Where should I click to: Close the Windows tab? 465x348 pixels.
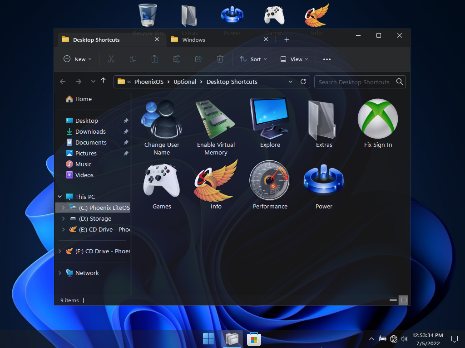[266, 39]
